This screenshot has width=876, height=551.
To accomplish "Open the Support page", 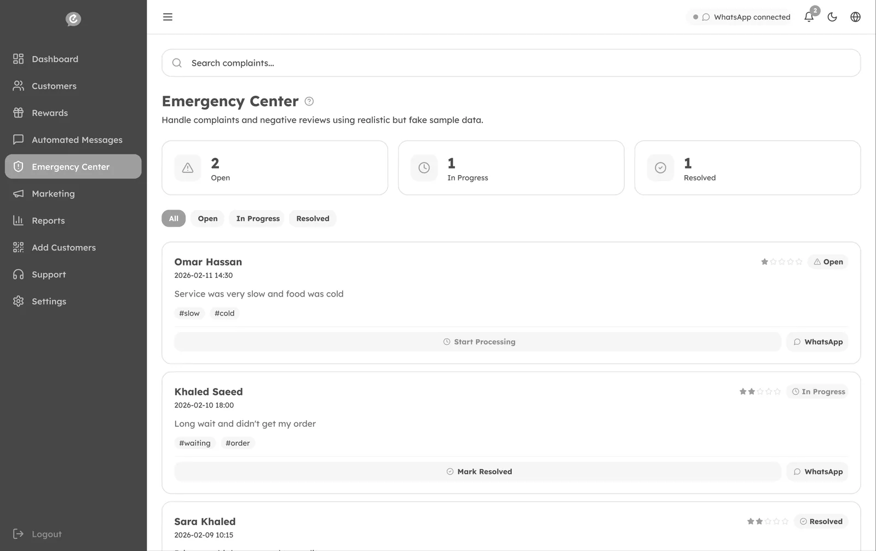I will (73, 274).
